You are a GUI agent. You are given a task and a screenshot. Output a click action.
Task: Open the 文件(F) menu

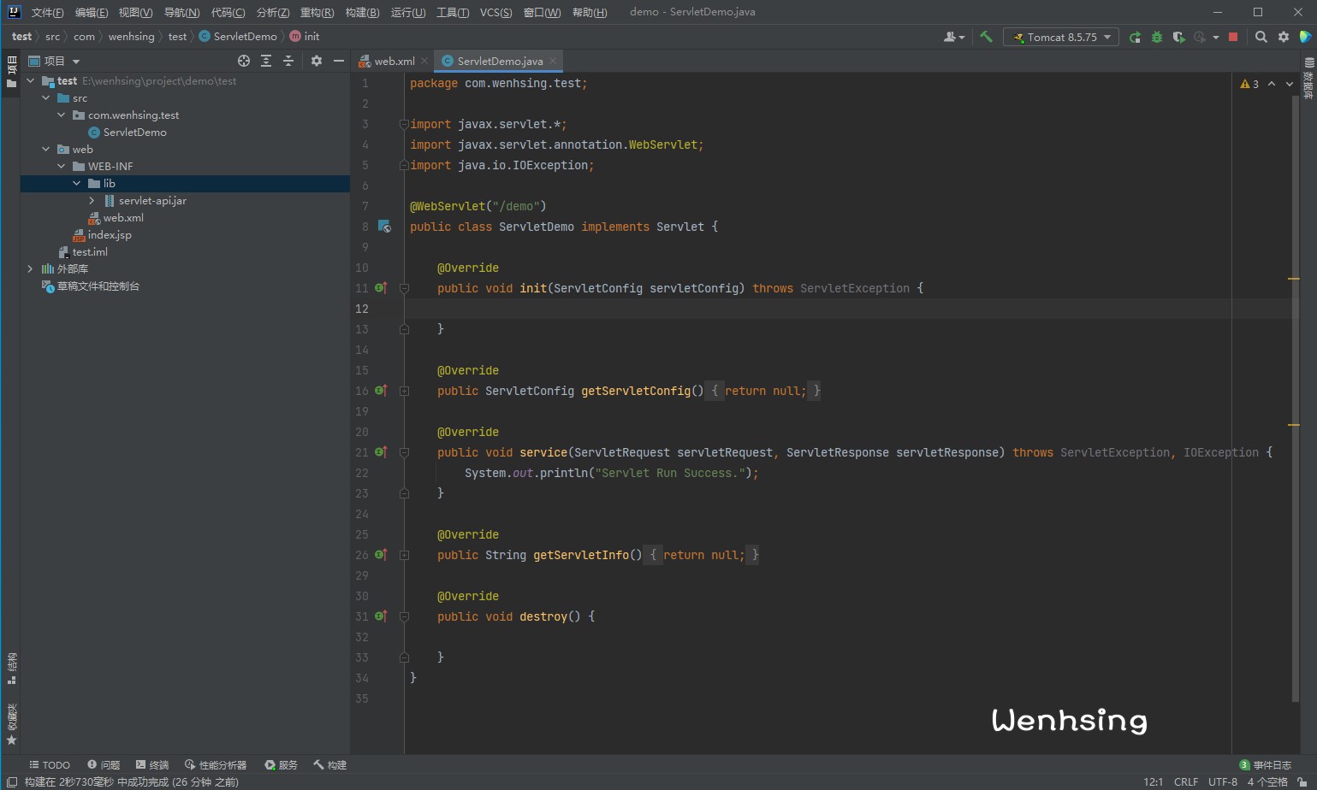47,12
